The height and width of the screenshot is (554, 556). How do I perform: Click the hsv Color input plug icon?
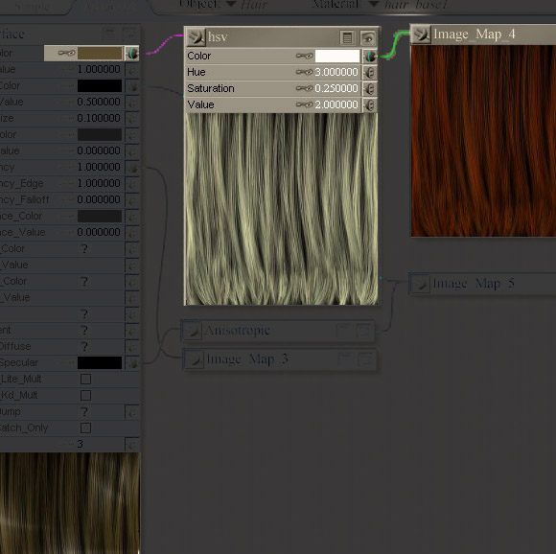pyautogui.click(x=370, y=56)
